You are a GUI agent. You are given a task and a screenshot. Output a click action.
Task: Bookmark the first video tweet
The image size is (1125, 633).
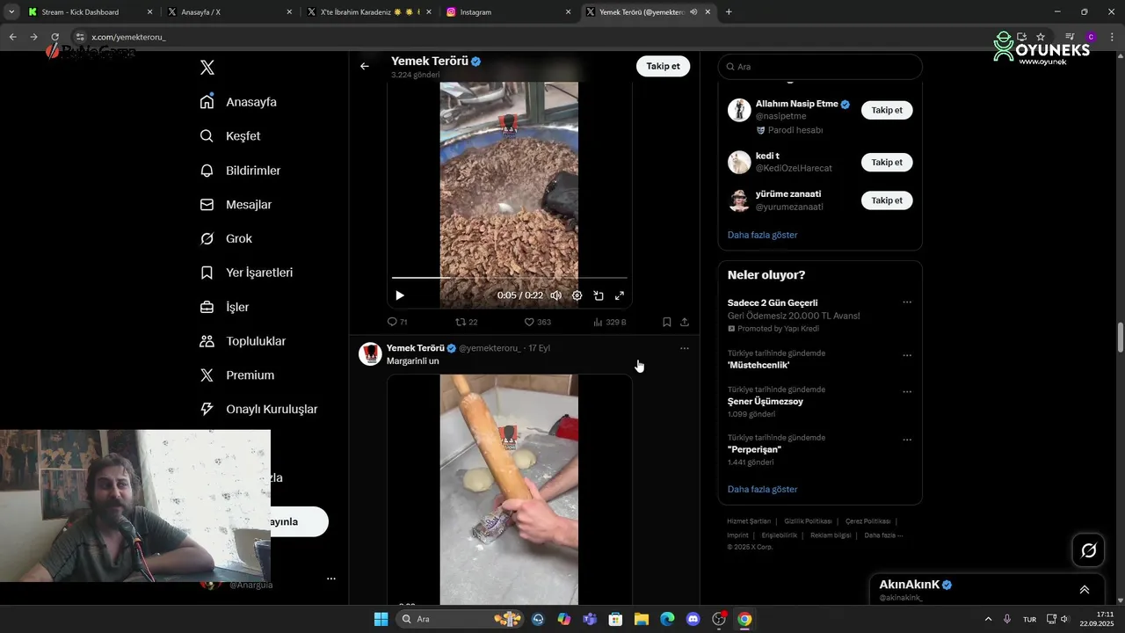(667, 323)
